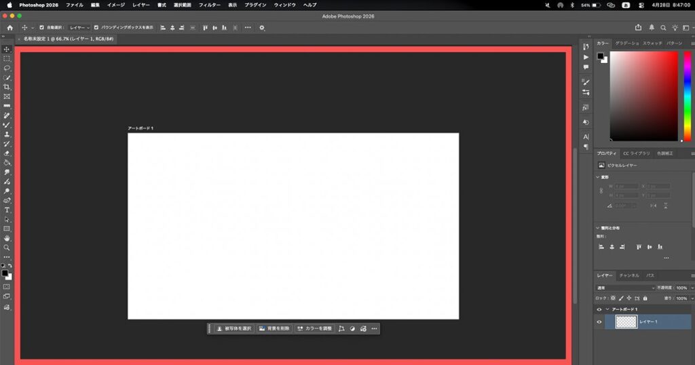This screenshot has height=365, width=695.
Task: Open the レイヤー auto-select dropdown
Action: (79, 27)
